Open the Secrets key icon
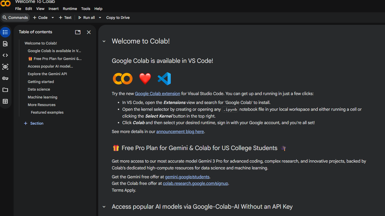385x216 pixels. pos(5,78)
